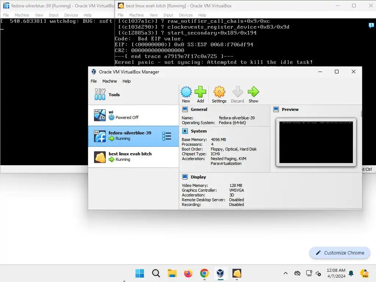The width and height of the screenshot is (376, 282).
Task: Click the Customize Chrome button
Action: pos(340,253)
